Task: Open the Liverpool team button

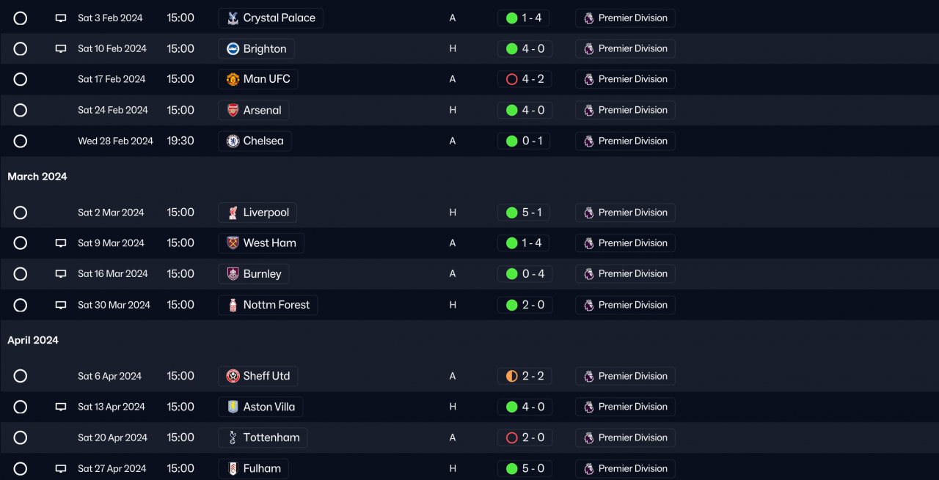Action: pyautogui.click(x=257, y=213)
